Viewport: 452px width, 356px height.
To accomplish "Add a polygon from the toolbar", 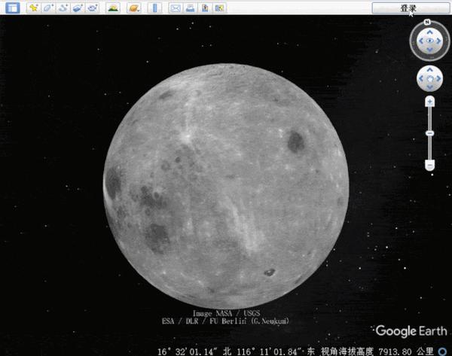I will click(48, 8).
